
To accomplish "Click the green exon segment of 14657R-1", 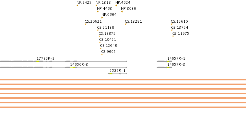I will pyautogui.click(x=169, y=61).
